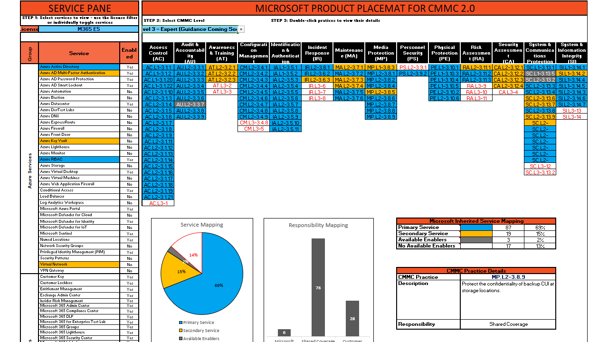Viewport: 608px width, 342px height.
Task: Select practice IR.L3-8
Action: click(317, 98)
